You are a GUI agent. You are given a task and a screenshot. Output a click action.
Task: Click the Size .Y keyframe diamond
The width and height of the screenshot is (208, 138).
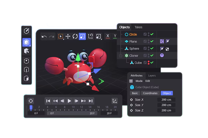(x=131, y=105)
